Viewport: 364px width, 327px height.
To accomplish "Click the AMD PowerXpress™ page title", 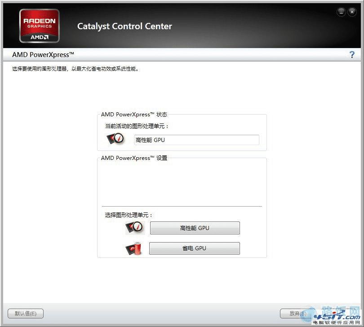I will tap(43, 55).
